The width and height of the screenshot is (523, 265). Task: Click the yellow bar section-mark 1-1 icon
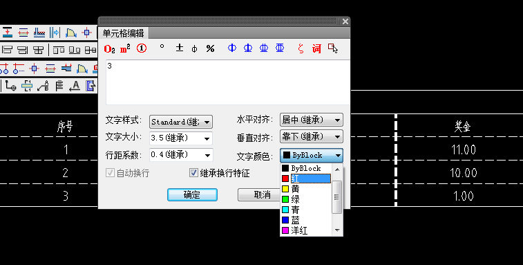click(27, 86)
